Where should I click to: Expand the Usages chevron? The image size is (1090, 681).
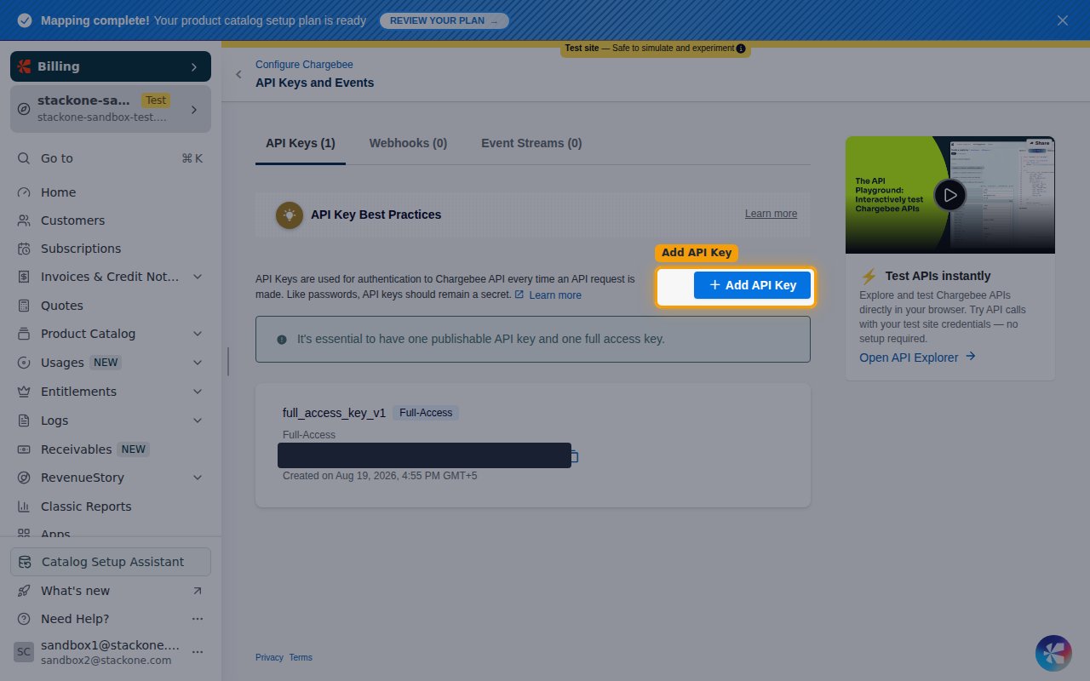point(198,363)
